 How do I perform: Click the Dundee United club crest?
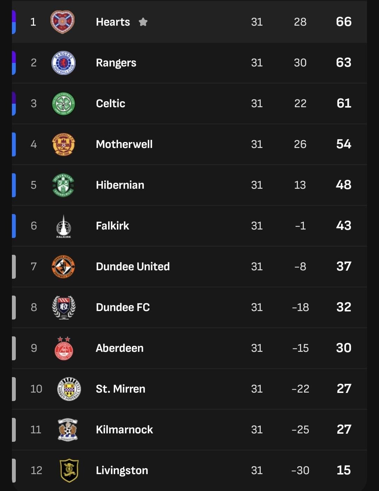pyautogui.click(x=63, y=267)
